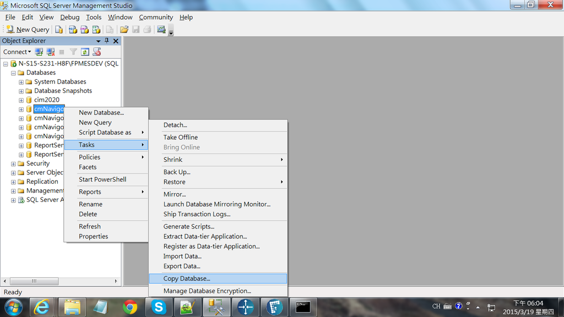Open the Restore submenu
Screen dimensions: 564x317
coord(218,182)
